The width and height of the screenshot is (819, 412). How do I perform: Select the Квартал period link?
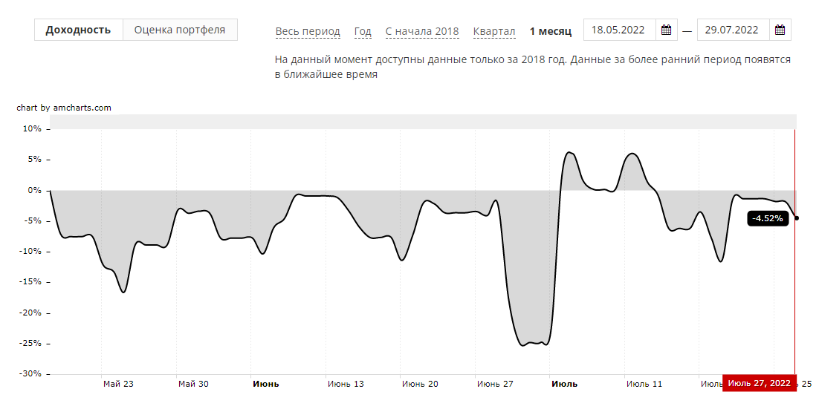click(494, 31)
